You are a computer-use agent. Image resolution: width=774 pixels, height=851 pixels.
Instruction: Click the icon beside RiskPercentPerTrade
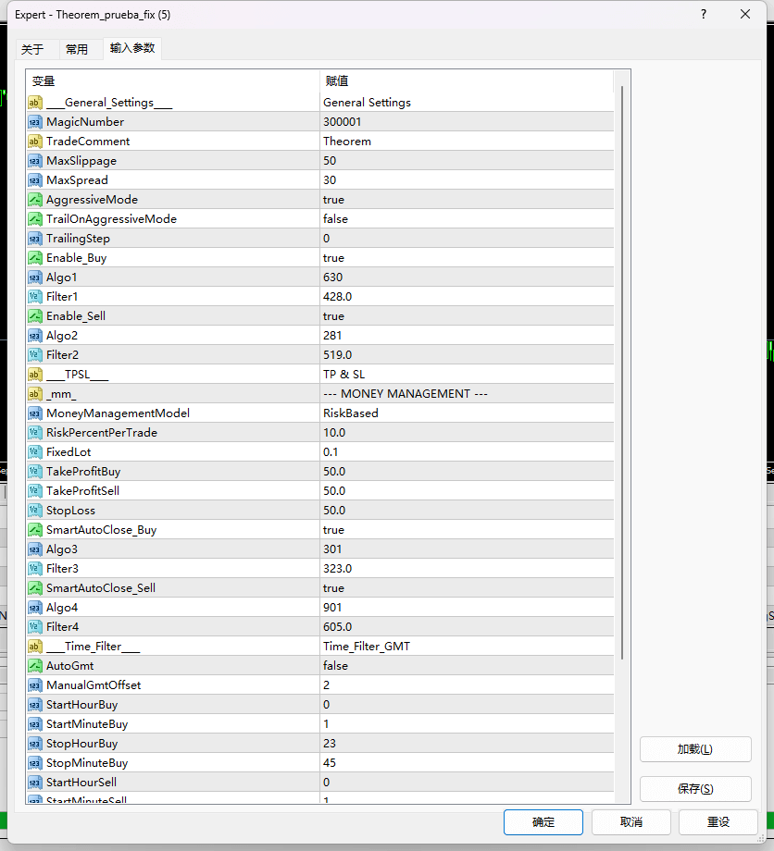35,433
